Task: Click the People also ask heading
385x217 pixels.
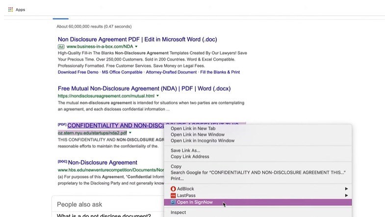Action: [x=79, y=204]
